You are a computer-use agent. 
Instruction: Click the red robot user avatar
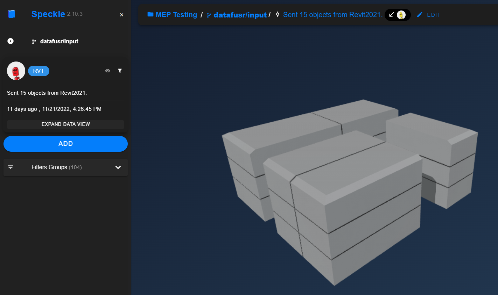click(x=16, y=71)
